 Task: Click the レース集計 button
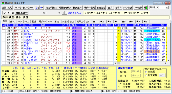pyautogui.click(x=127, y=8)
